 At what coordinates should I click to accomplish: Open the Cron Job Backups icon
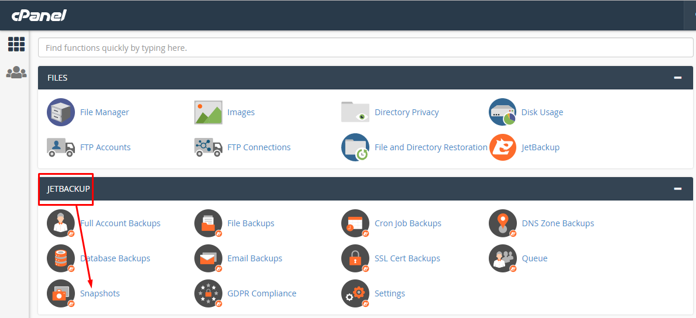point(355,223)
